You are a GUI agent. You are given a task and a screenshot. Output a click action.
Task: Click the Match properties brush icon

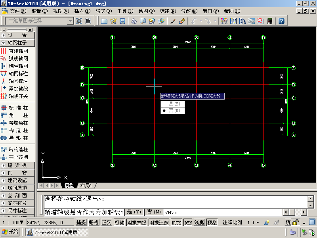[x=173, y=21]
